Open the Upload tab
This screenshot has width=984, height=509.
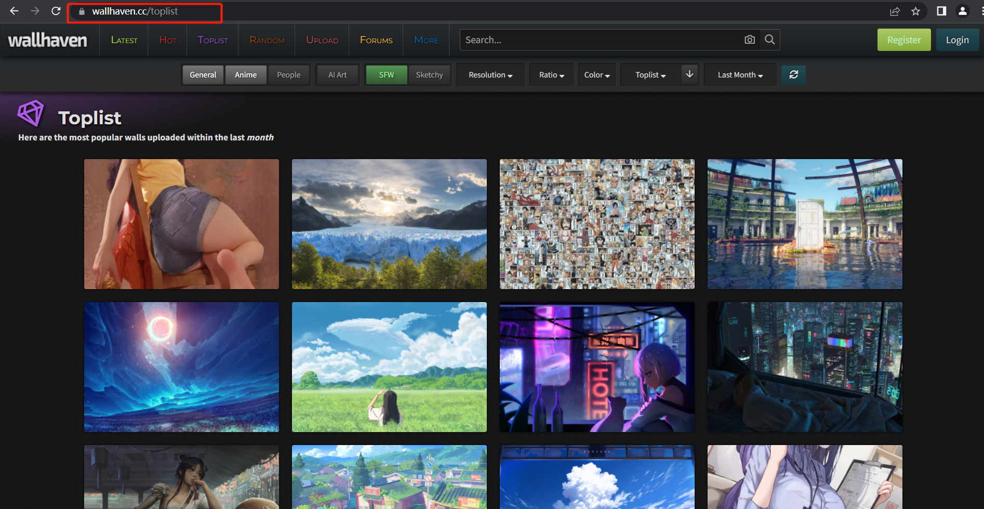(322, 40)
